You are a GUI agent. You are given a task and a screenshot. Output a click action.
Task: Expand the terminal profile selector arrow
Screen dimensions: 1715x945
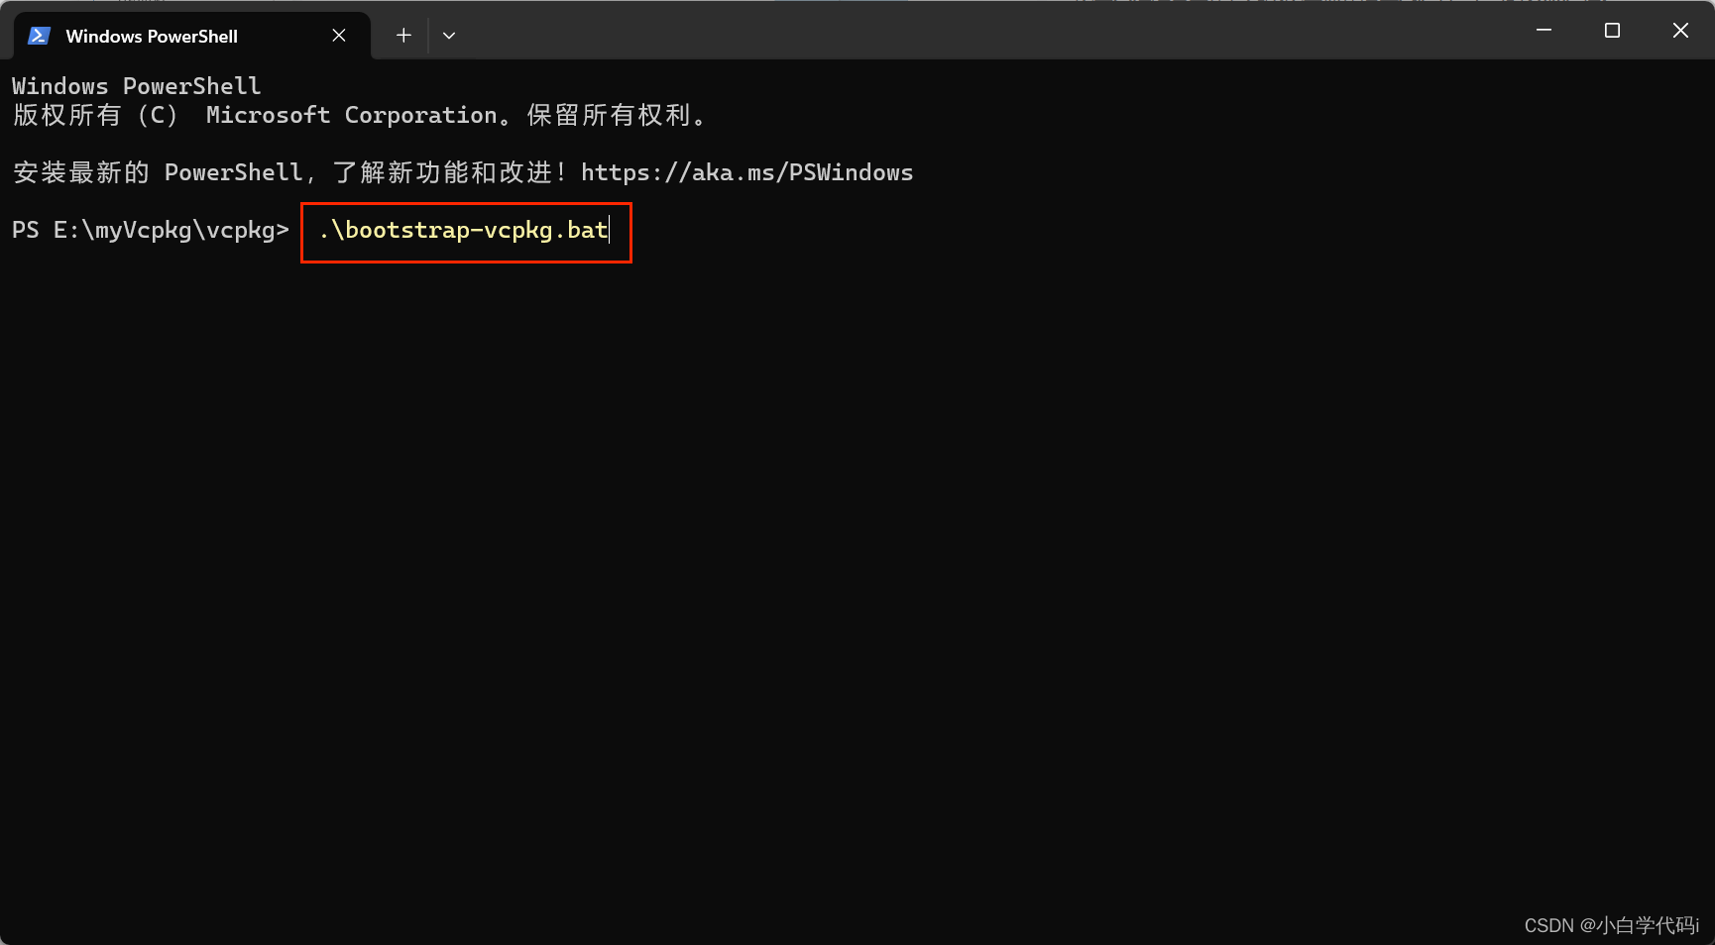pyautogui.click(x=448, y=35)
